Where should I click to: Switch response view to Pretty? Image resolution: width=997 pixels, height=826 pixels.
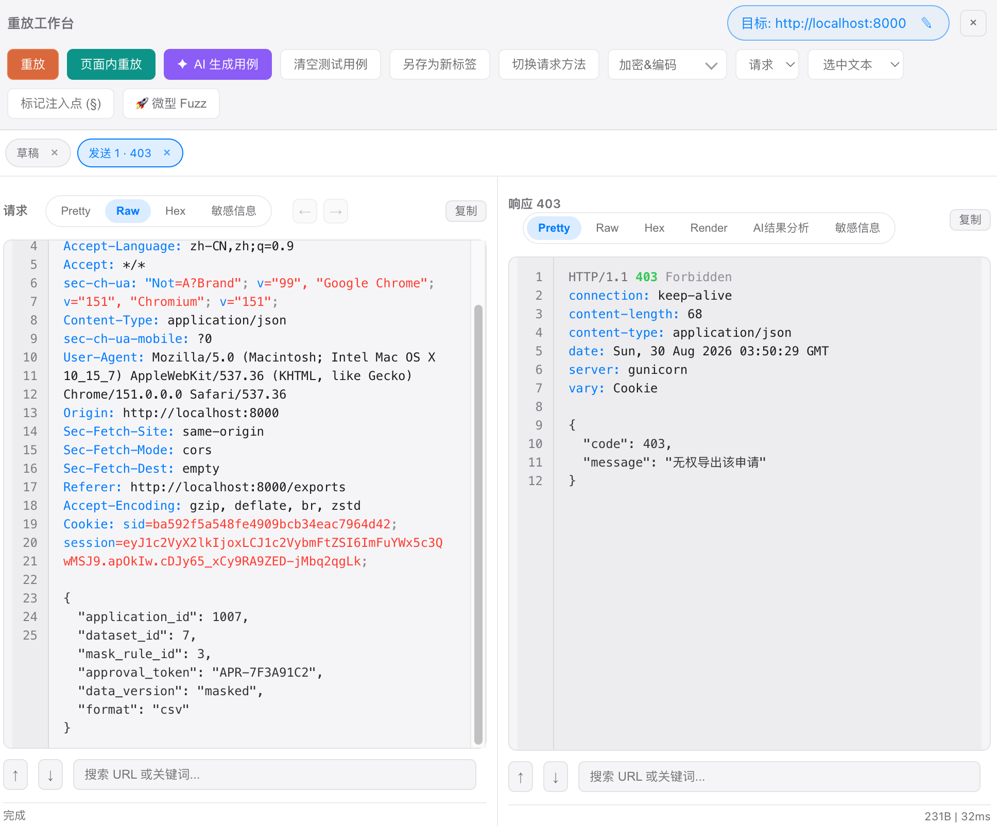pyautogui.click(x=554, y=228)
